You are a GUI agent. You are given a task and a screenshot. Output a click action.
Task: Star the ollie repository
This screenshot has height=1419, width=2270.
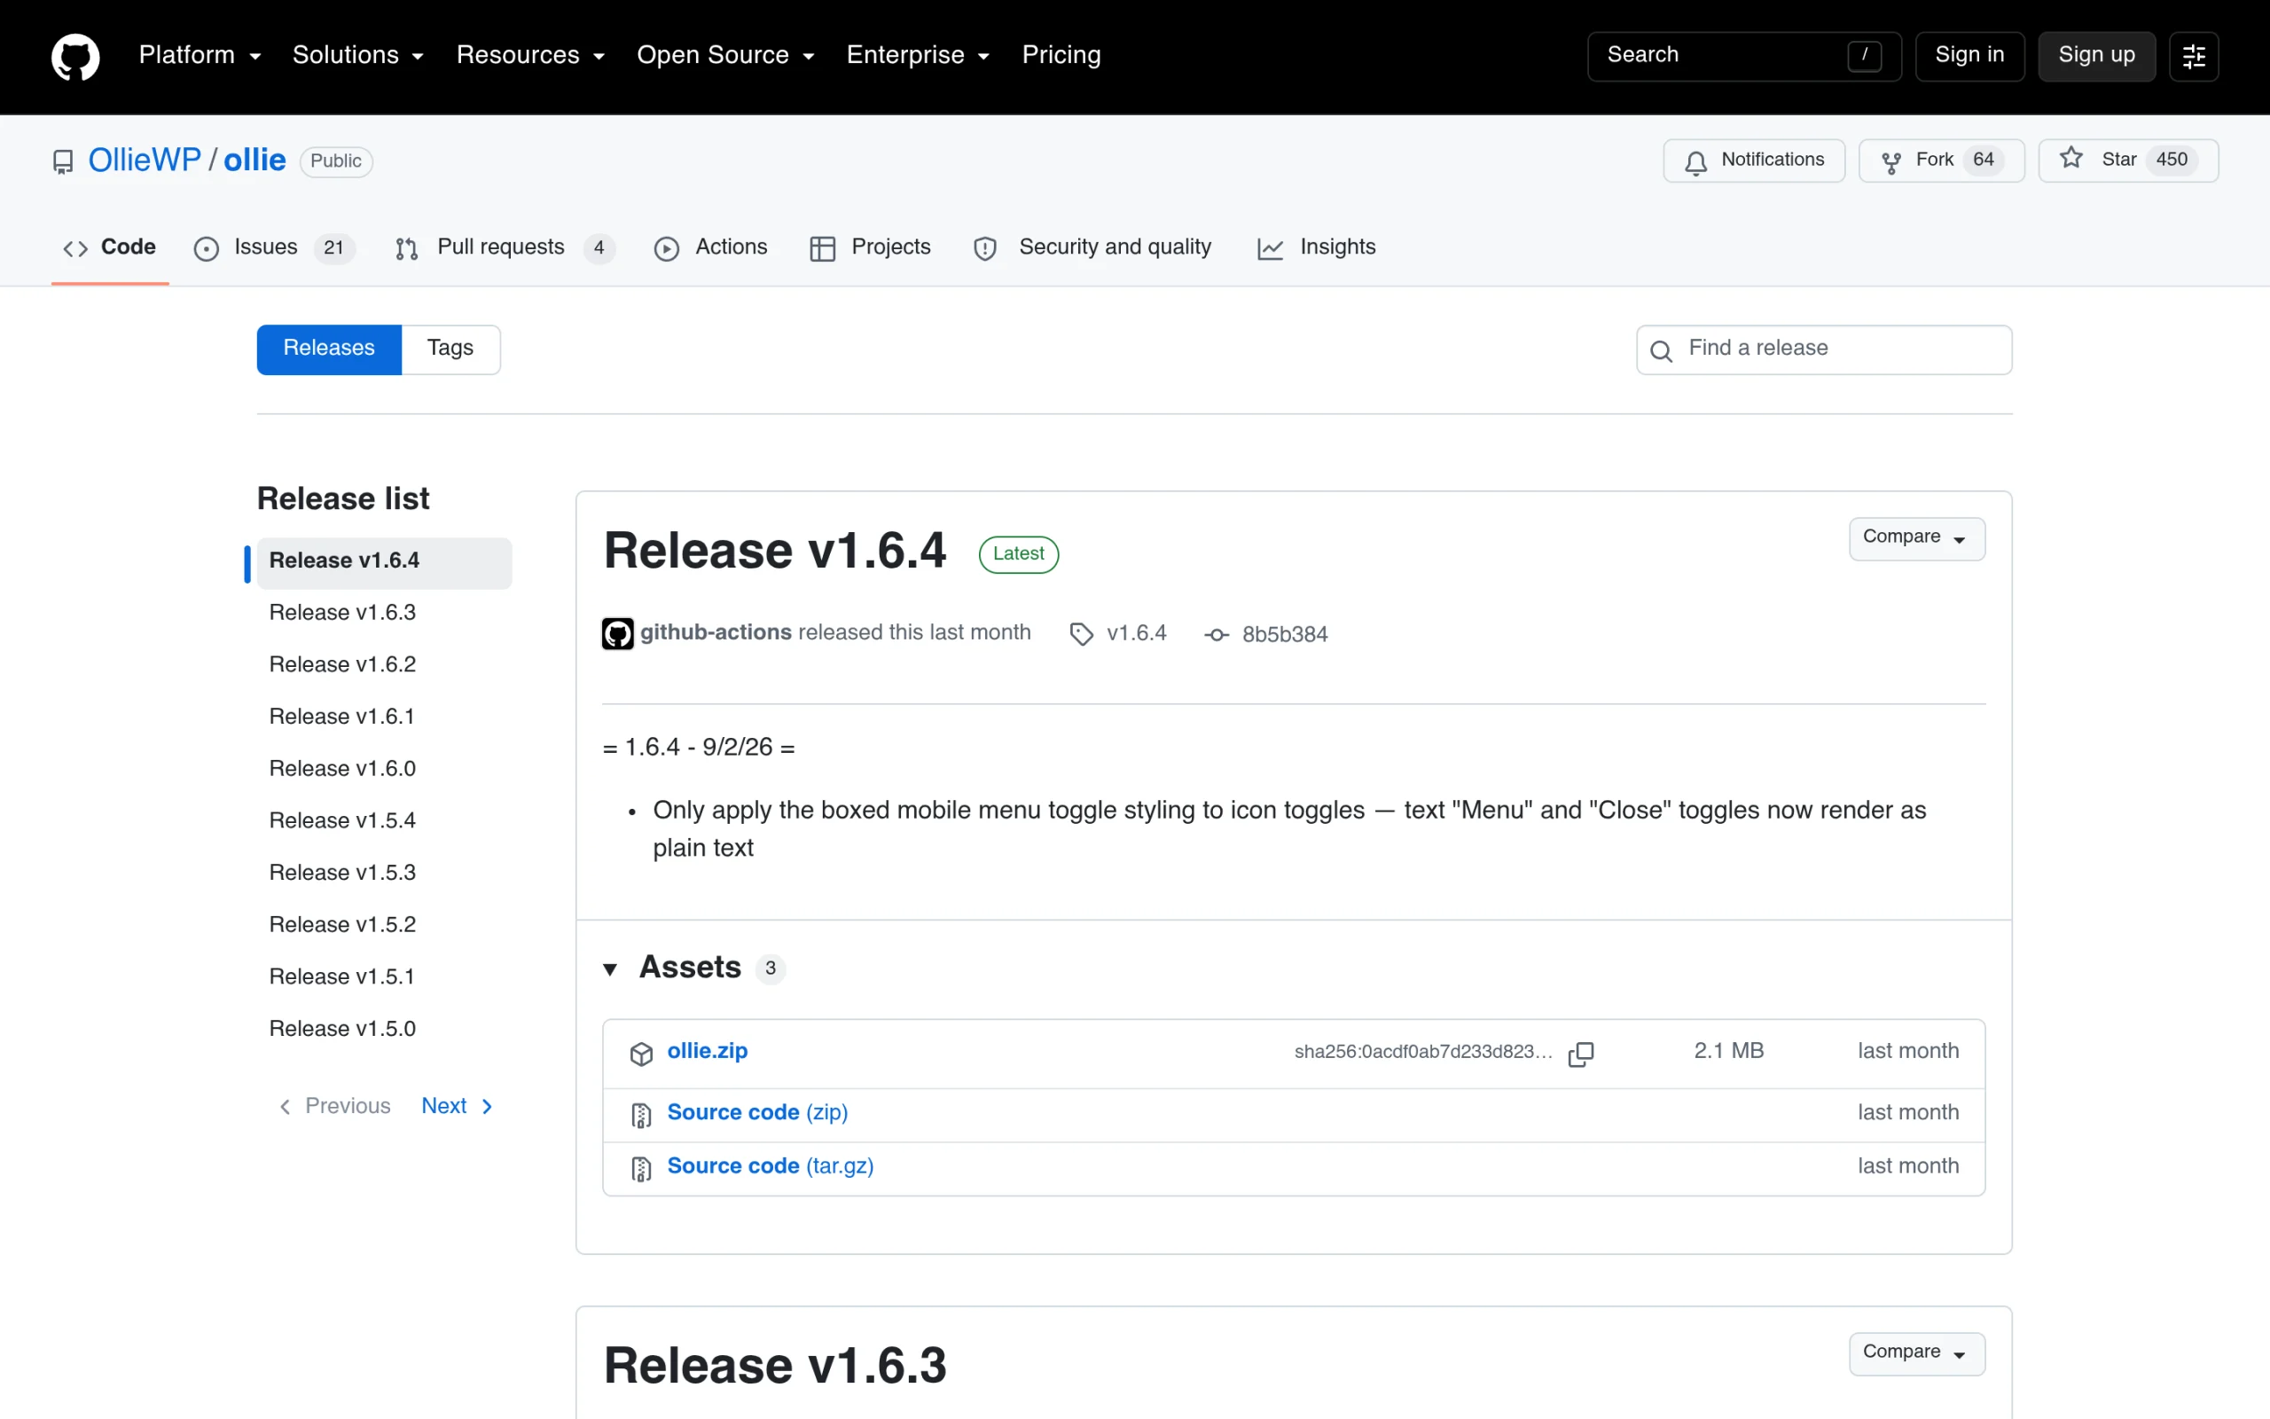(x=2127, y=161)
